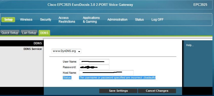Switch to the Wireless tab
The width and height of the screenshot is (214, 96).
26,20
